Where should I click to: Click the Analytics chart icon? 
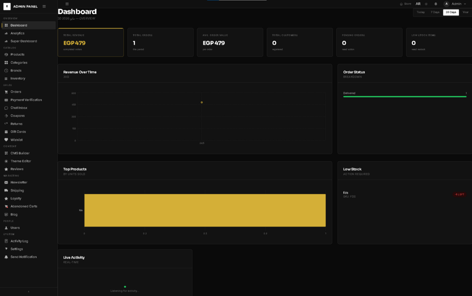click(6, 33)
